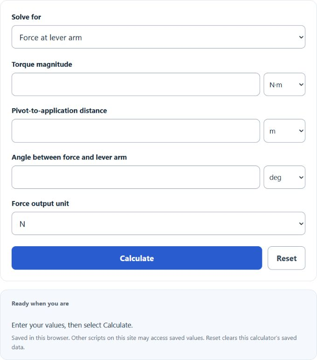Click the 'Pivot-to-application distance' label
This screenshot has width=317, height=360.
(59, 111)
